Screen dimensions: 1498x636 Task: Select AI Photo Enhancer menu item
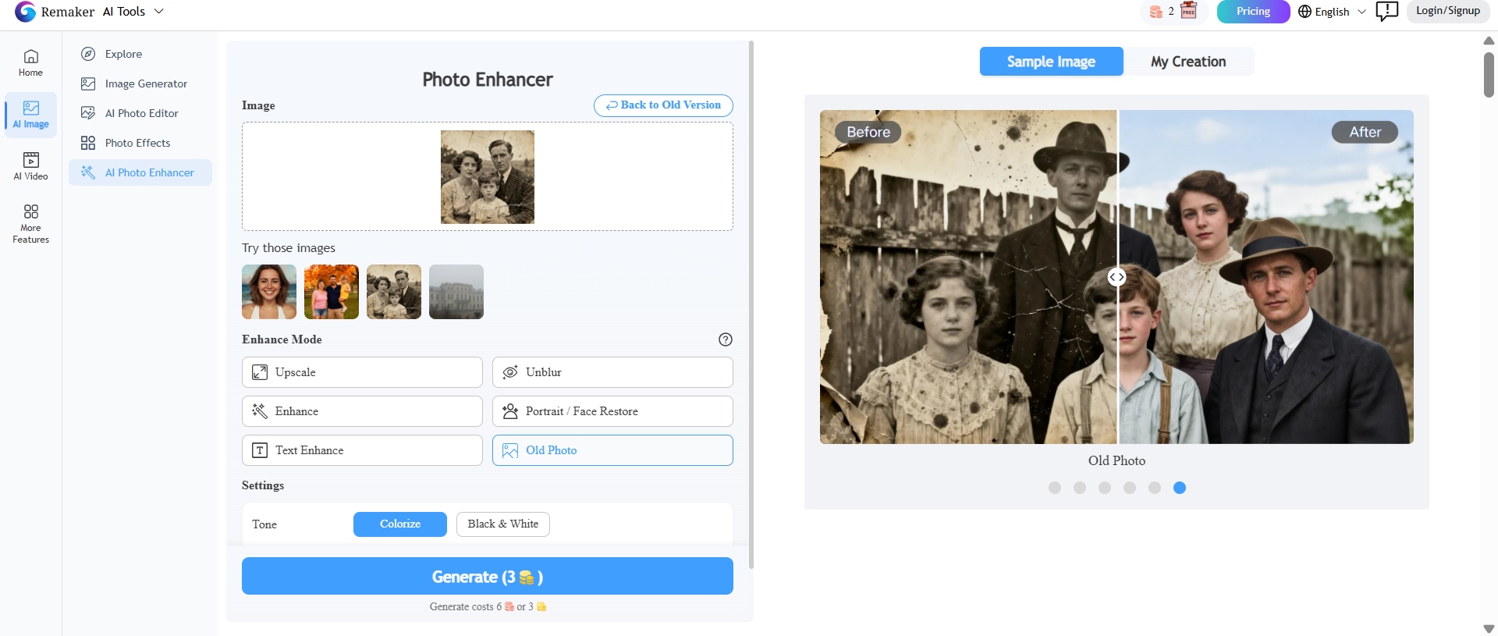140,172
